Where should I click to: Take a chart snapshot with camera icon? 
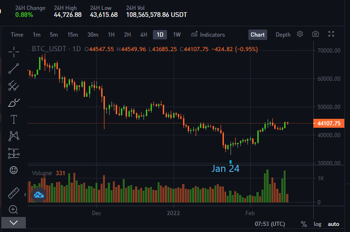315,34
